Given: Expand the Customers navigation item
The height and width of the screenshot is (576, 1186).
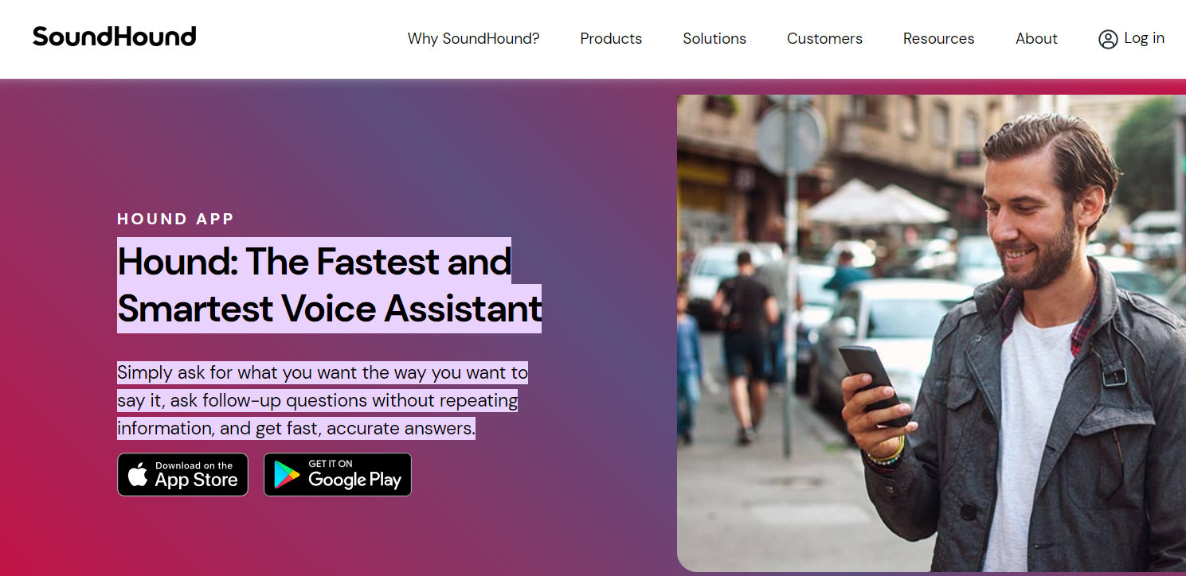Looking at the screenshot, I should click(x=824, y=38).
